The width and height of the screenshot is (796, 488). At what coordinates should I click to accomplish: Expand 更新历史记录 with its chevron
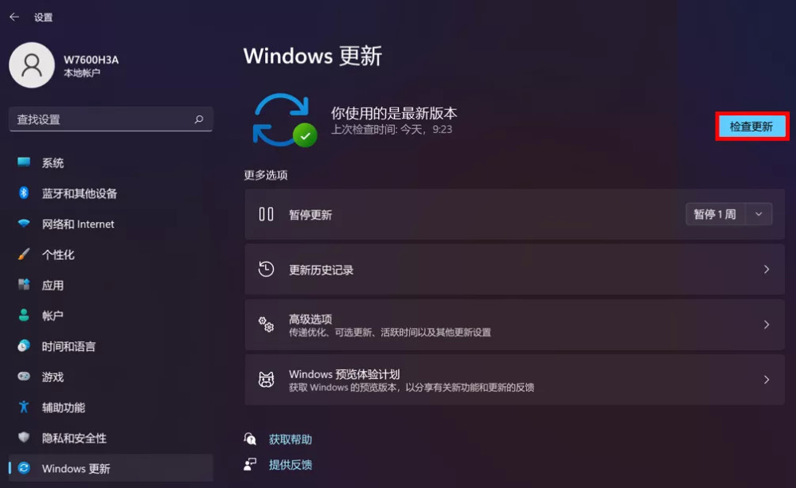767,269
